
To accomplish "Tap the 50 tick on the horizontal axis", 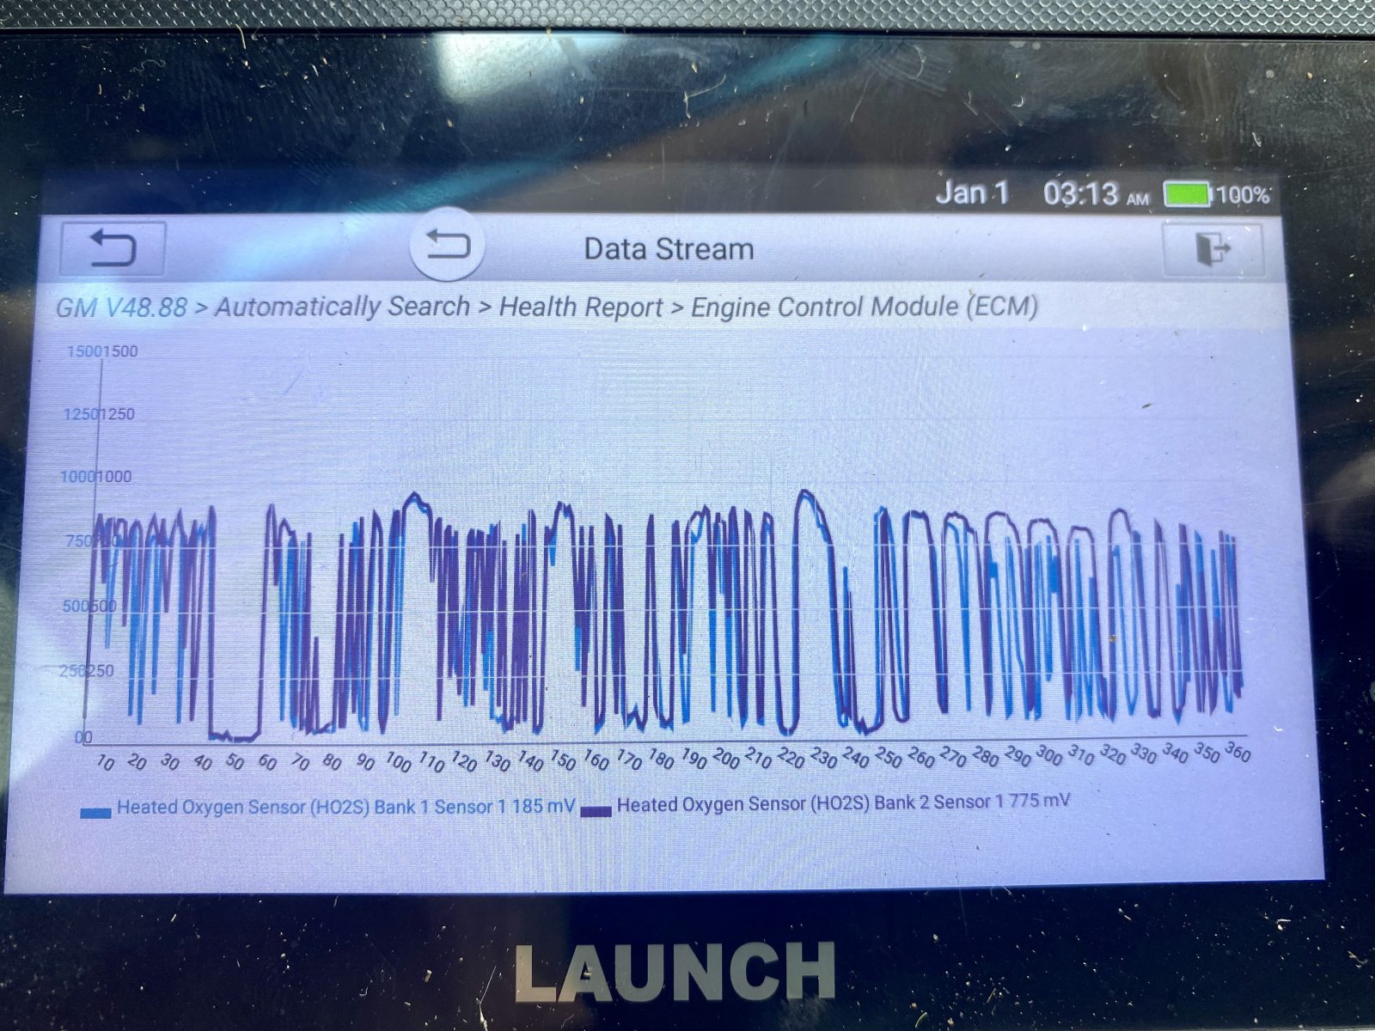I will 235,762.
